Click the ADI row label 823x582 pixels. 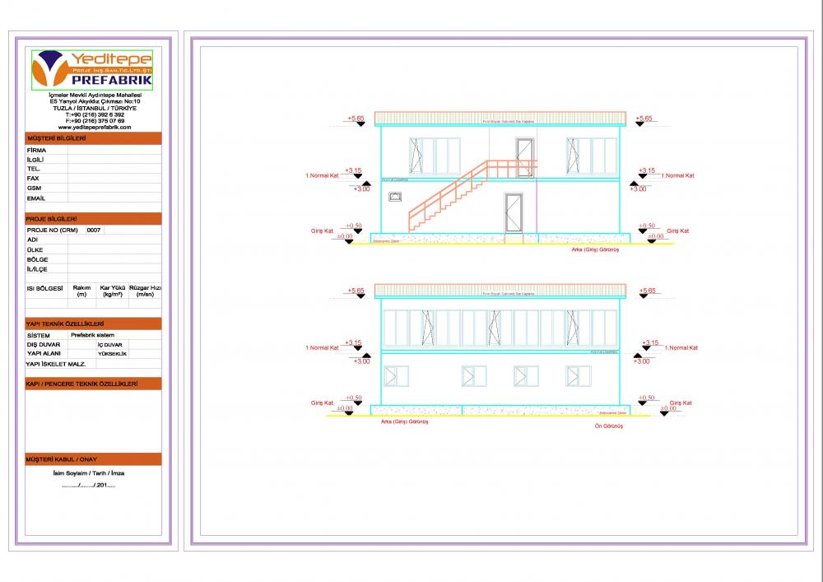32,240
